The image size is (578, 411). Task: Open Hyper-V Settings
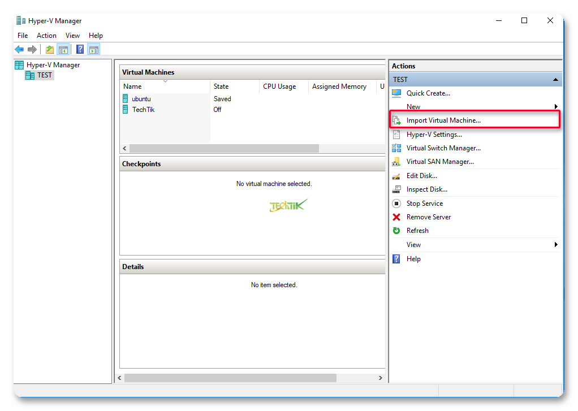[x=434, y=135]
